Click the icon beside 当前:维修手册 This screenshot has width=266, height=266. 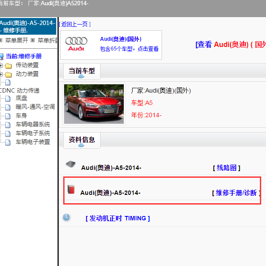coord(2,57)
